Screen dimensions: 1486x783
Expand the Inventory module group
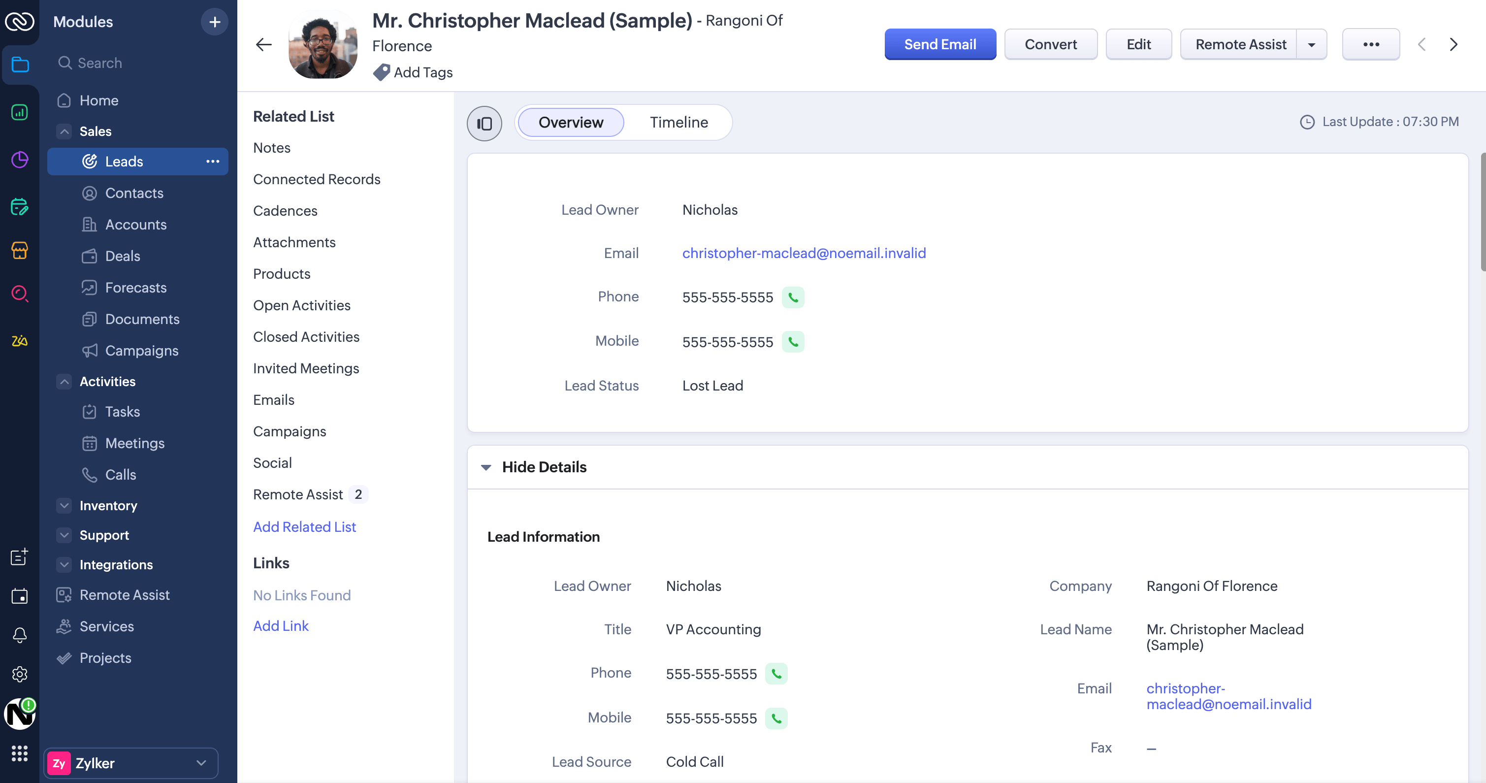[65, 505]
